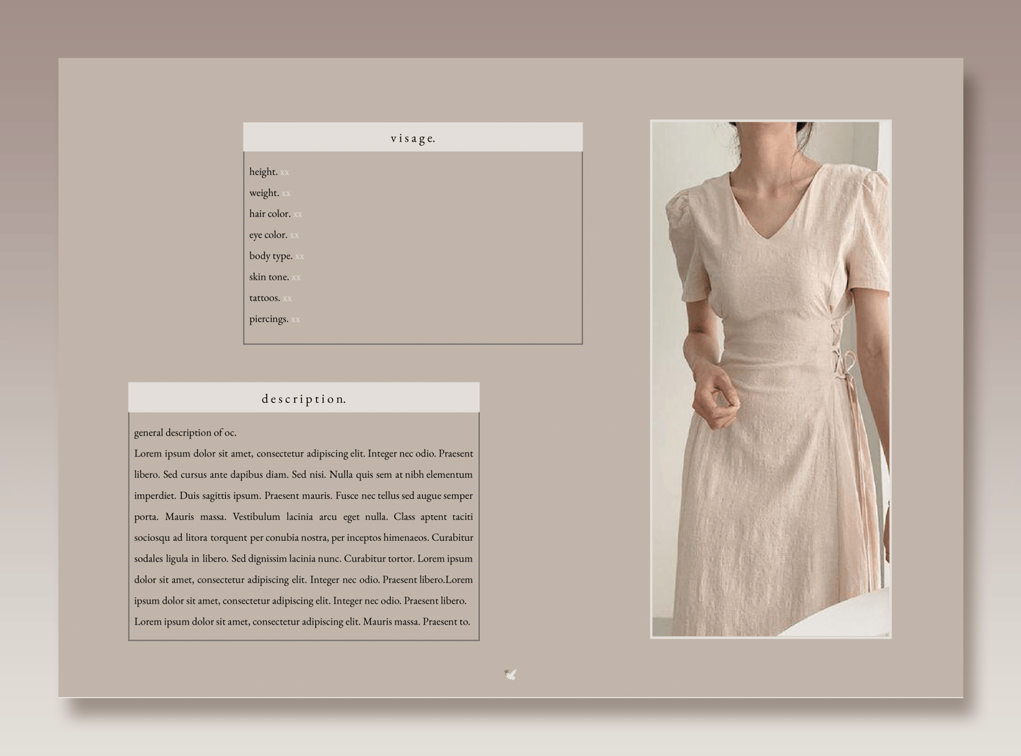Click the small dove icon at page bottom
Image resolution: width=1021 pixels, height=756 pixels.
coord(510,674)
